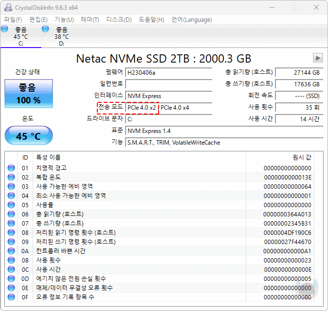Open the 테마(T) menu

click(x=90, y=20)
